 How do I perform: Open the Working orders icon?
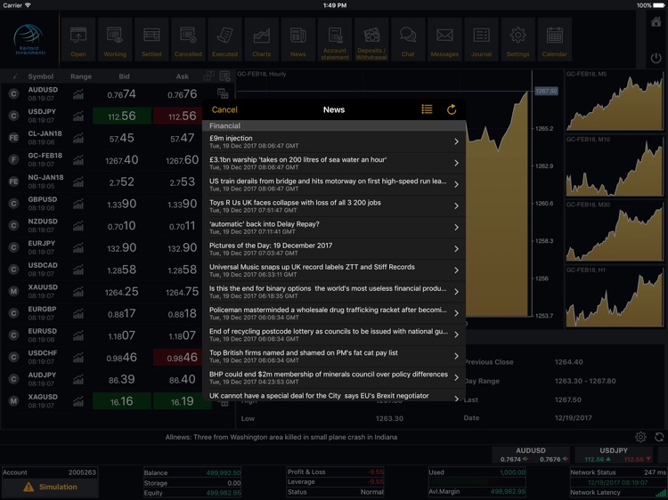pos(115,40)
